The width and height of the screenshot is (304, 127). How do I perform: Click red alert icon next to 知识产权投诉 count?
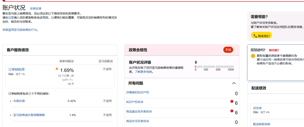click(x=232, y=101)
